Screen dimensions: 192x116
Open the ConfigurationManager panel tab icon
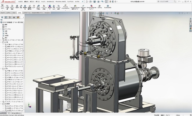click(x=10, y=17)
